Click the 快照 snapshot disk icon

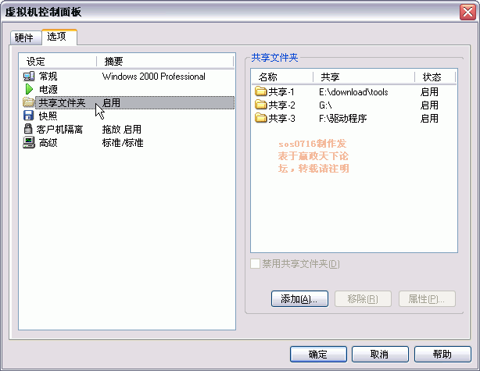pyautogui.click(x=29, y=116)
